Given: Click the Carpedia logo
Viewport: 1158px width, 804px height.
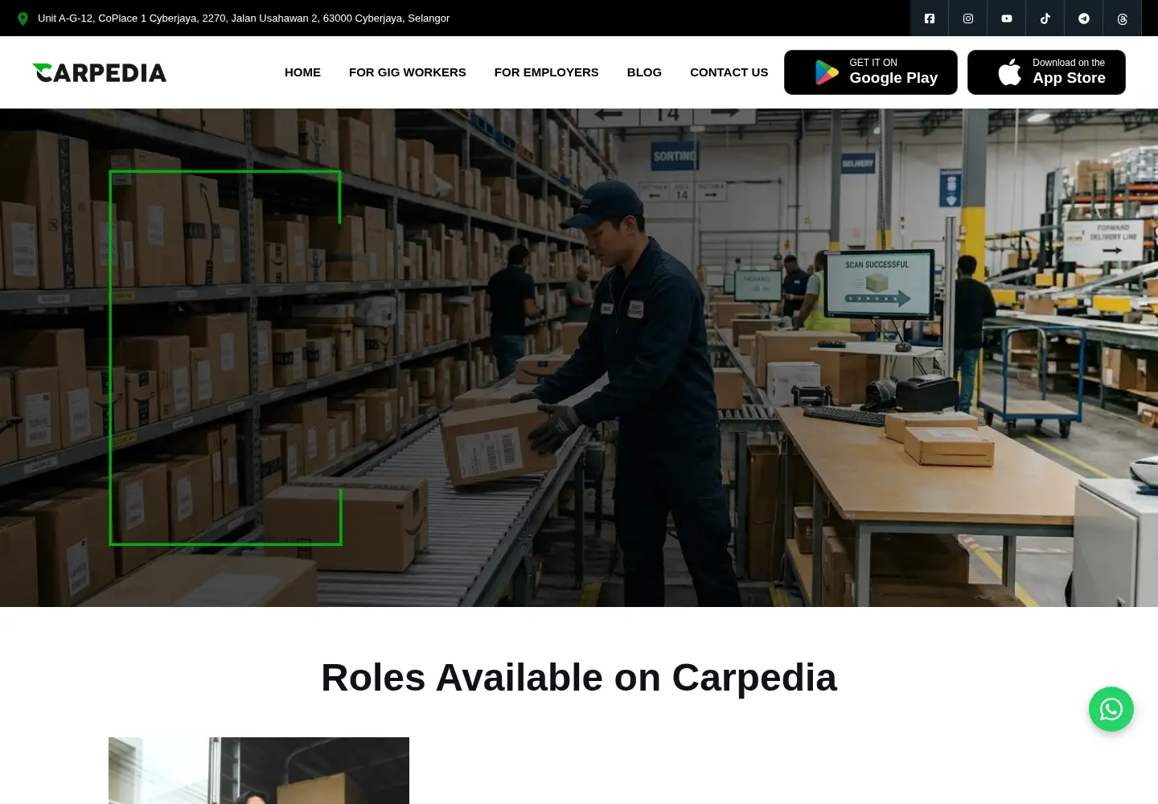Looking at the screenshot, I should pos(99,72).
